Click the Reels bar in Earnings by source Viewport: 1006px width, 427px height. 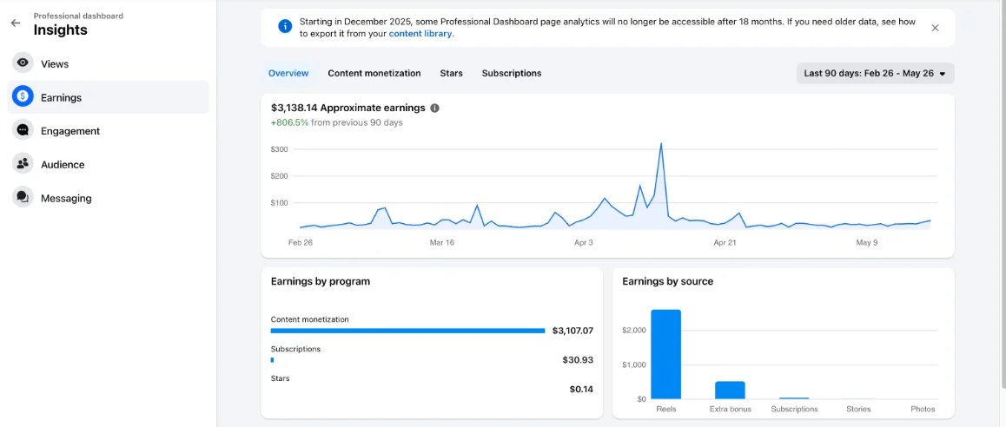point(666,355)
